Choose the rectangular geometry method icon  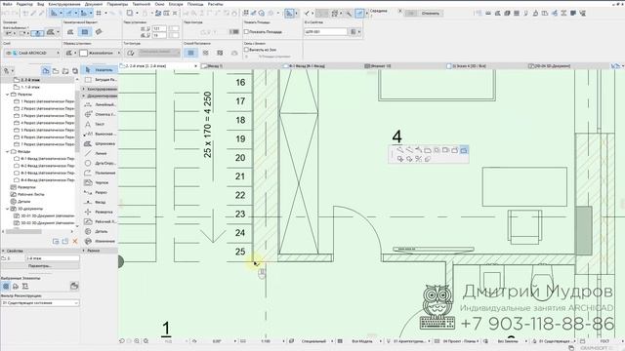pos(85,32)
